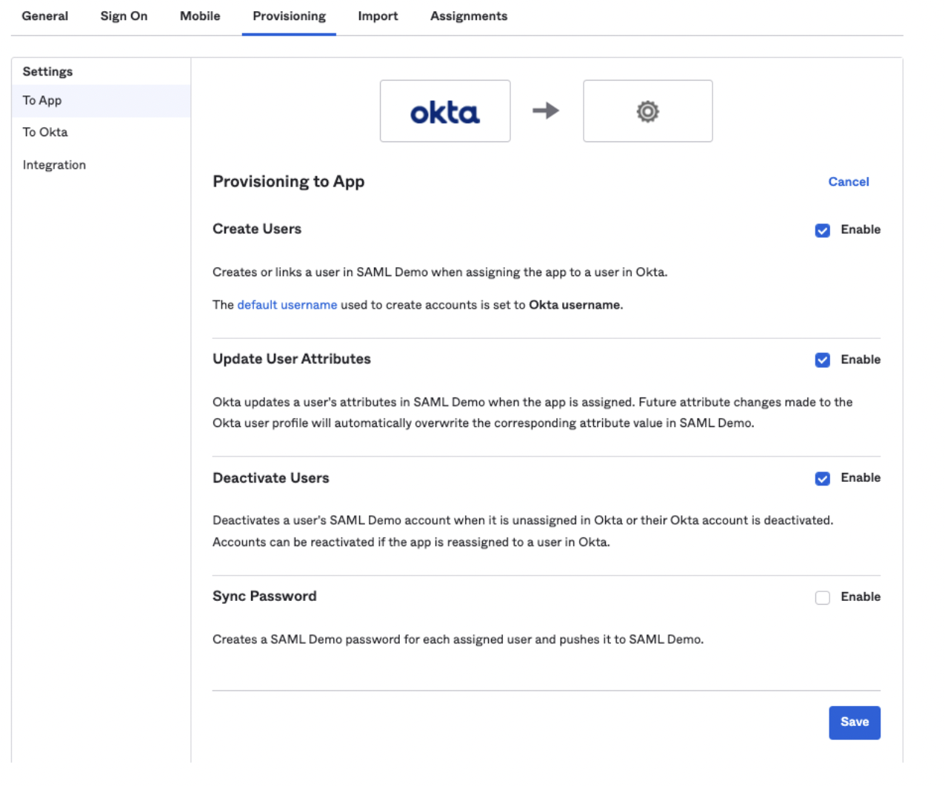945x786 pixels.
Task: Switch to the Sign On tab
Action: coord(124,16)
